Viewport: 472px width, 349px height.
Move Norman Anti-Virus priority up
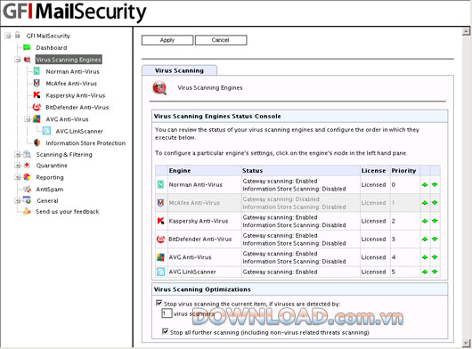(425, 184)
